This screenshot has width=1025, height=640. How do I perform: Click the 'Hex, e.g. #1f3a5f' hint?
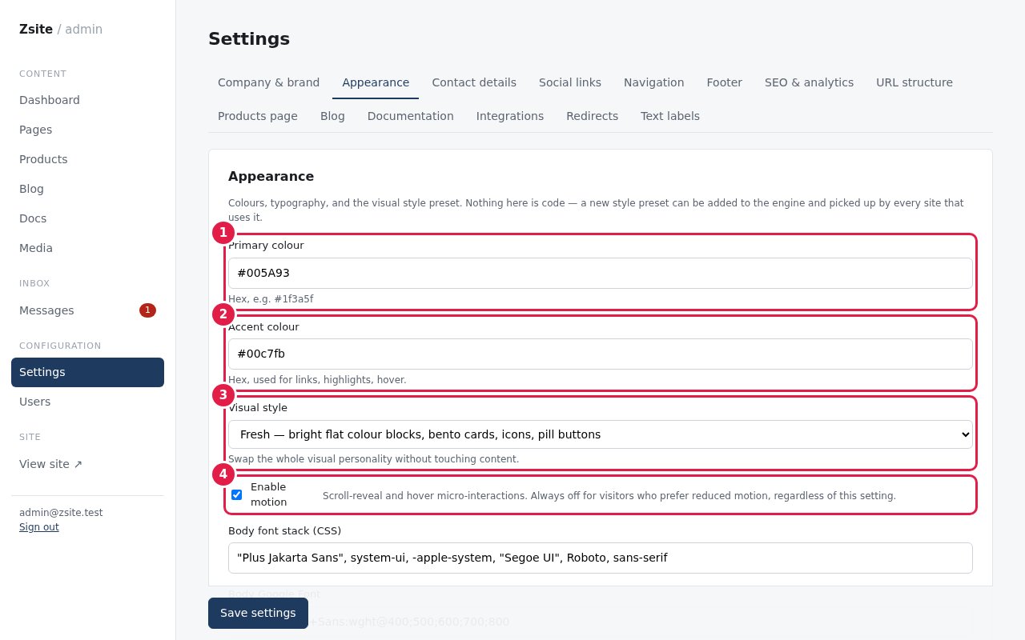click(271, 299)
